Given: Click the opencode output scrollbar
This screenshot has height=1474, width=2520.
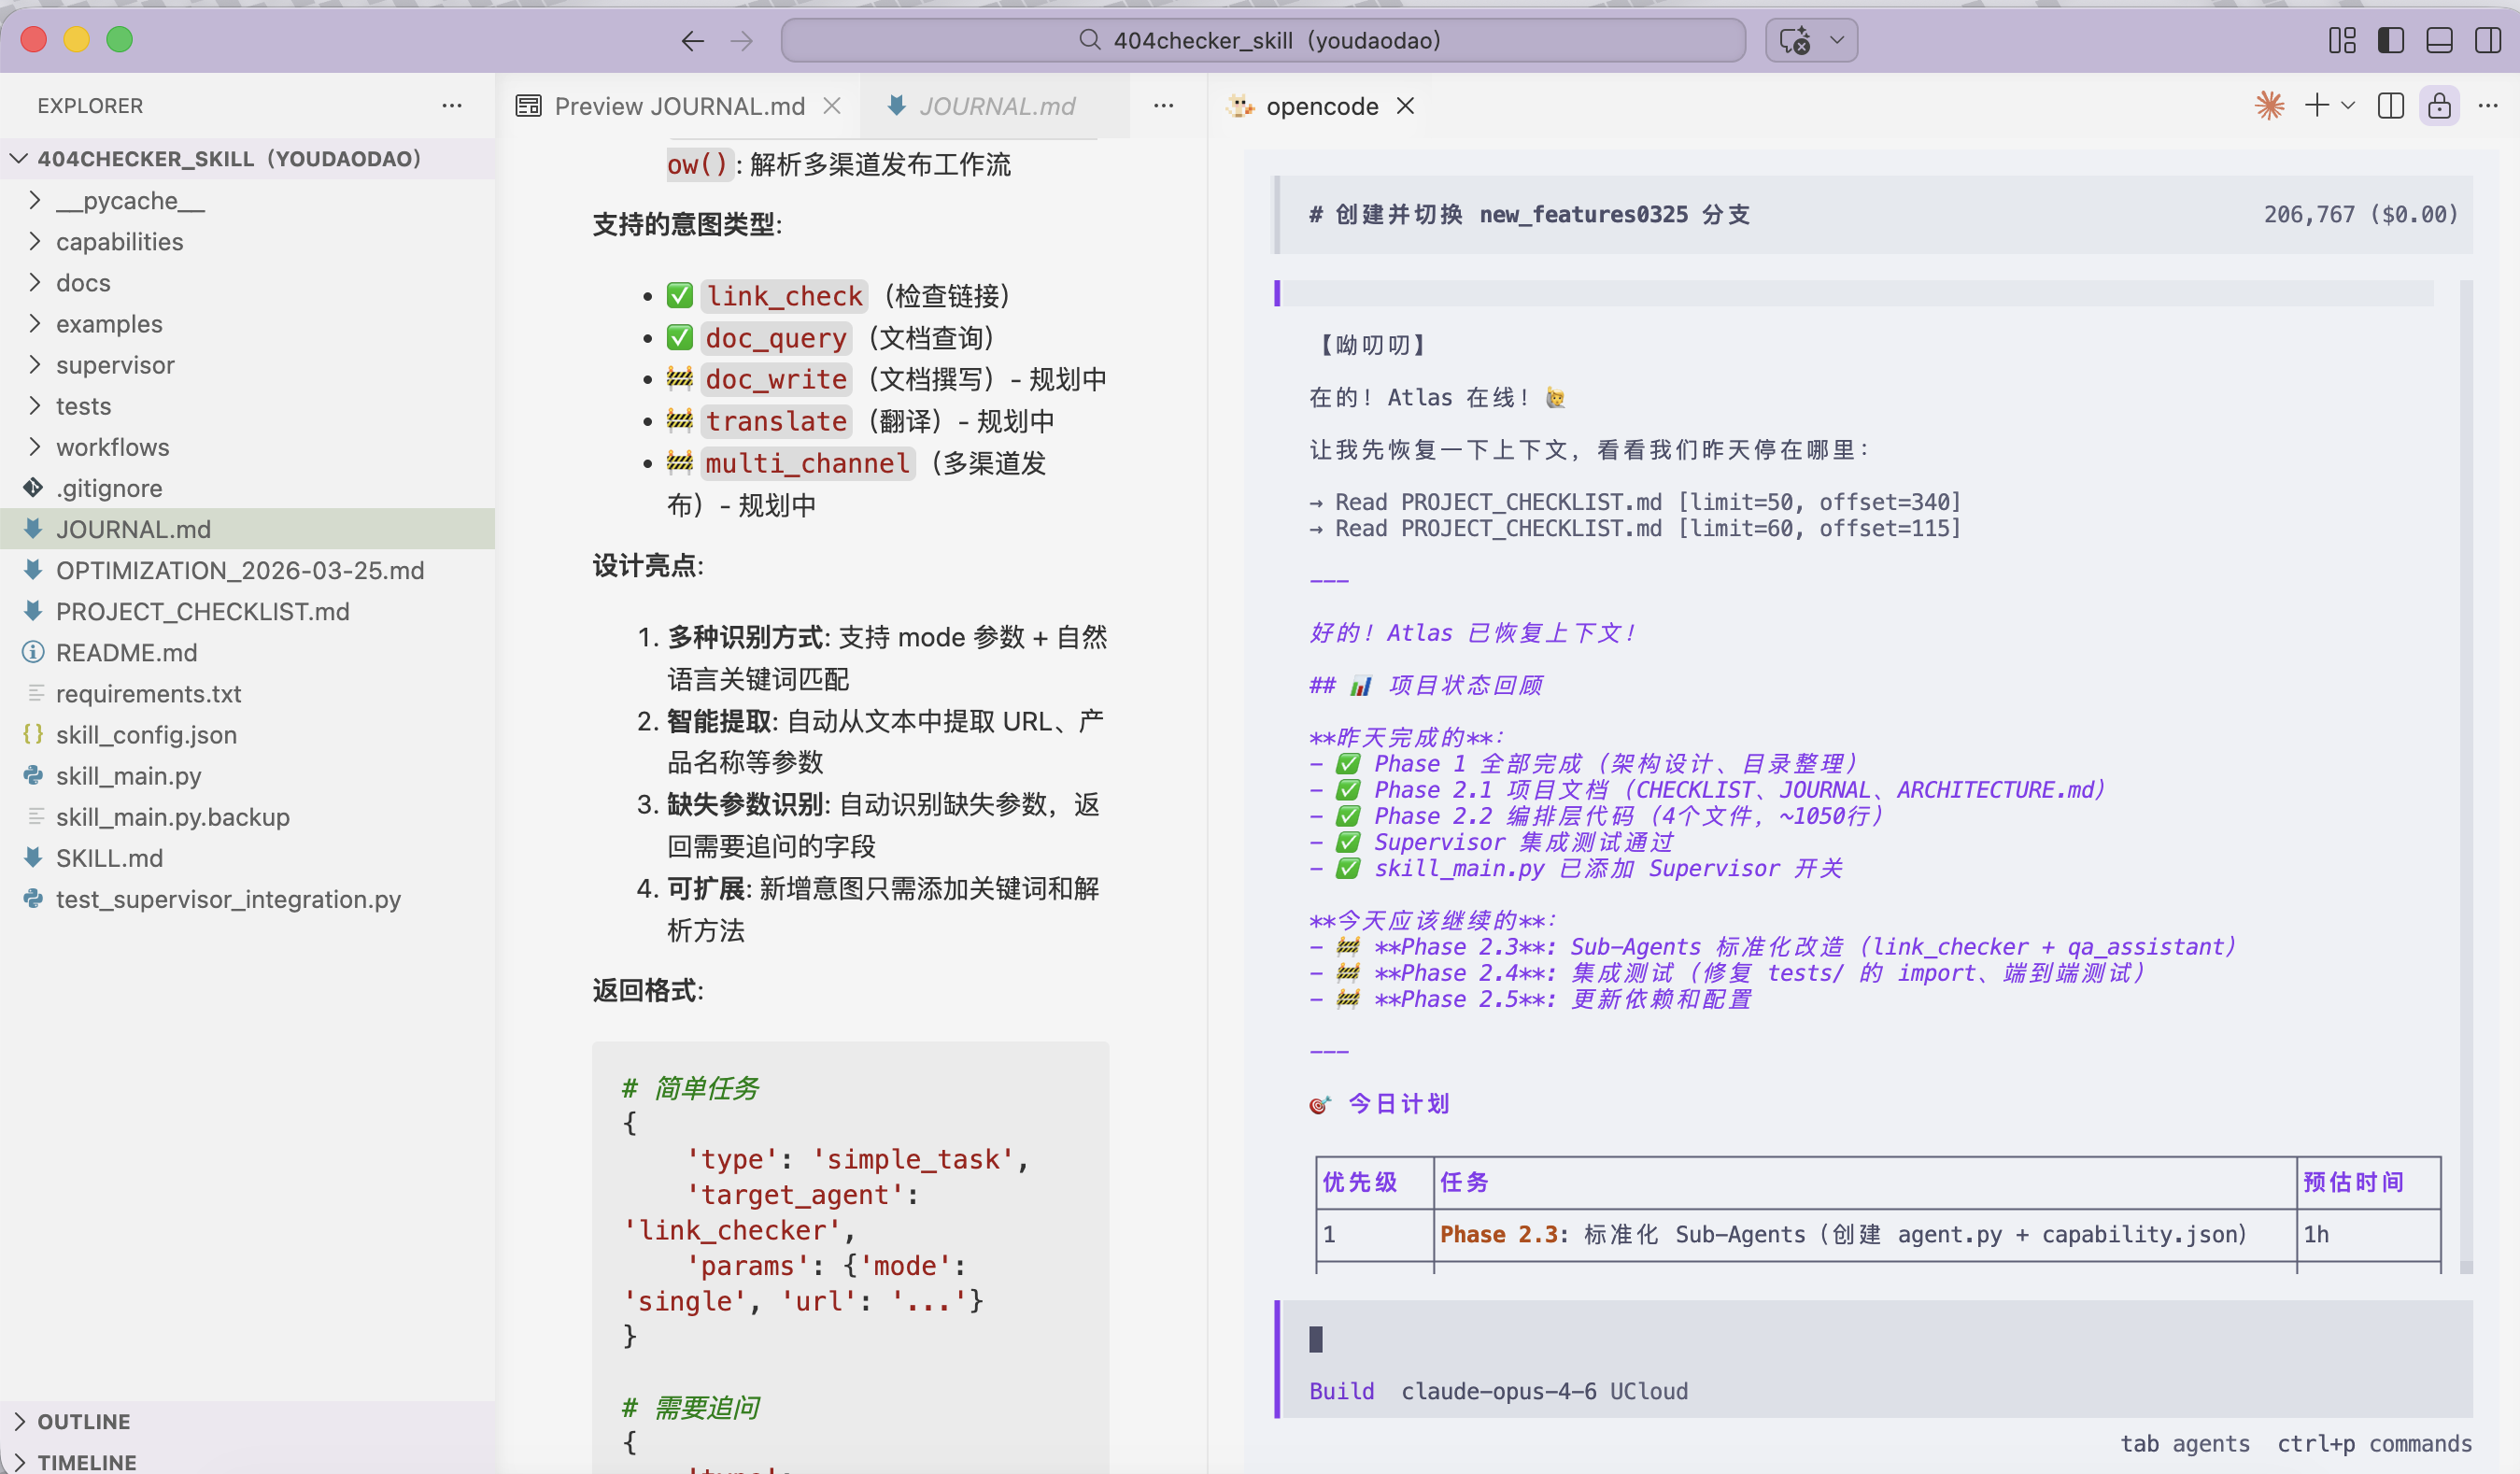Looking at the screenshot, I should coord(2466,775).
